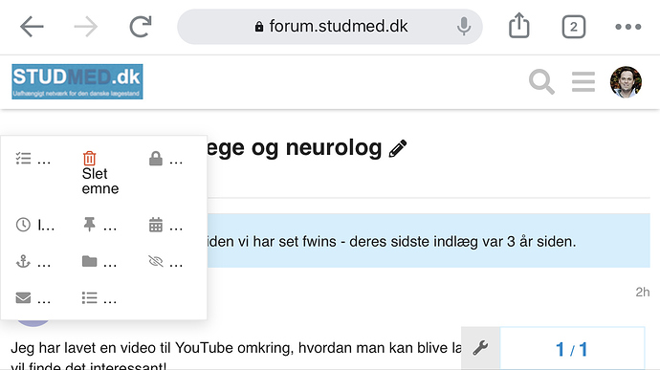Open the 1 / 1 post progress indicator
Image resolution: width=660 pixels, height=370 pixels.
[572, 349]
